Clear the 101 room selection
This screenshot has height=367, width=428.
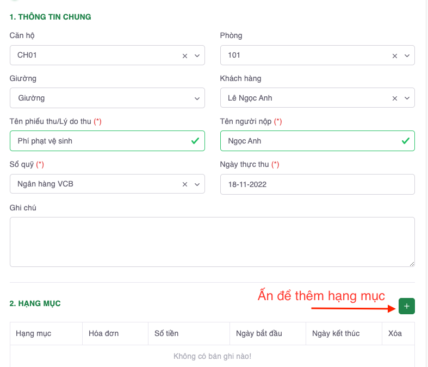(395, 55)
